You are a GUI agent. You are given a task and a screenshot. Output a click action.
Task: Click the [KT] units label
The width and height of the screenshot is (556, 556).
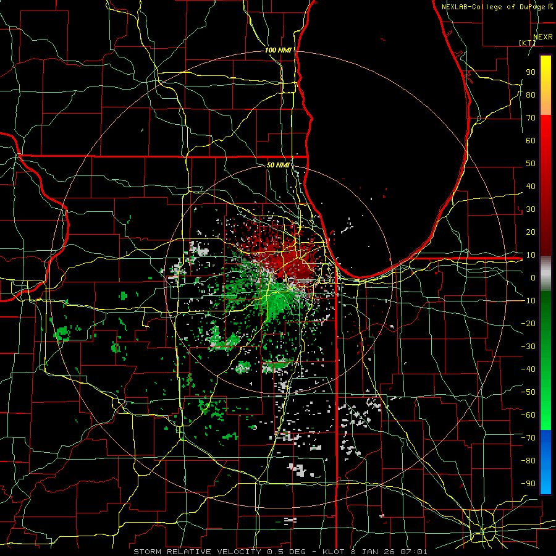pos(528,43)
